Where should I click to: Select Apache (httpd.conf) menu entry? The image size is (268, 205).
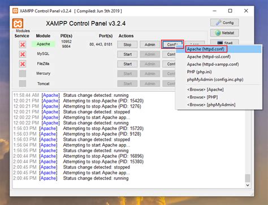pyautogui.click(x=219, y=49)
